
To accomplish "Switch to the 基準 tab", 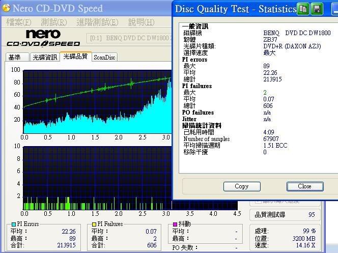I will click(x=17, y=57).
